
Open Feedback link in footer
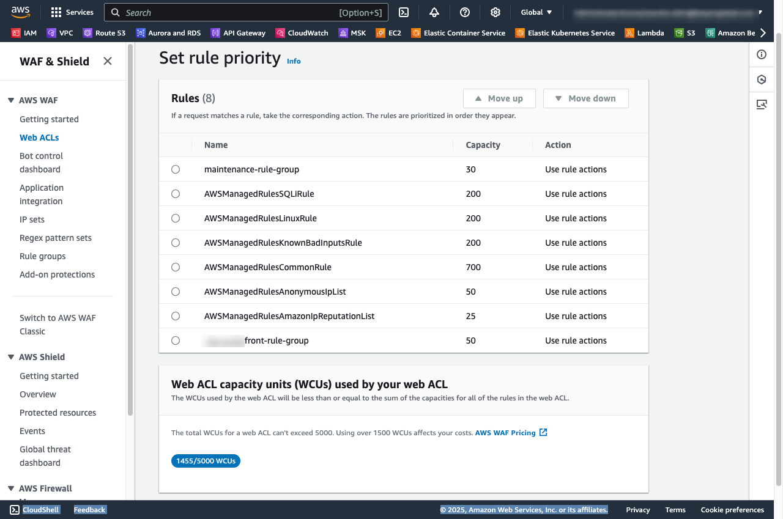pyautogui.click(x=90, y=510)
